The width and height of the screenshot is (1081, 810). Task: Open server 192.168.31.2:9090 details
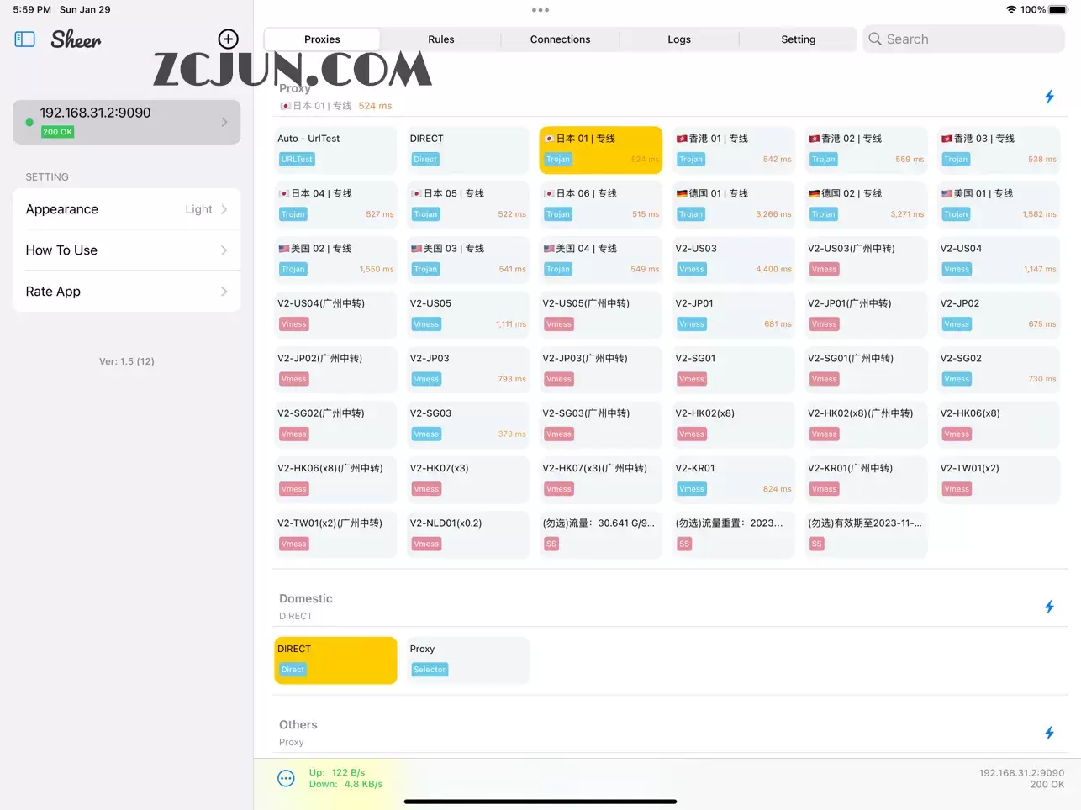[x=126, y=122]
